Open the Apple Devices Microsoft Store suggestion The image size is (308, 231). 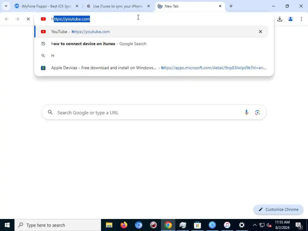coord(152,68)
